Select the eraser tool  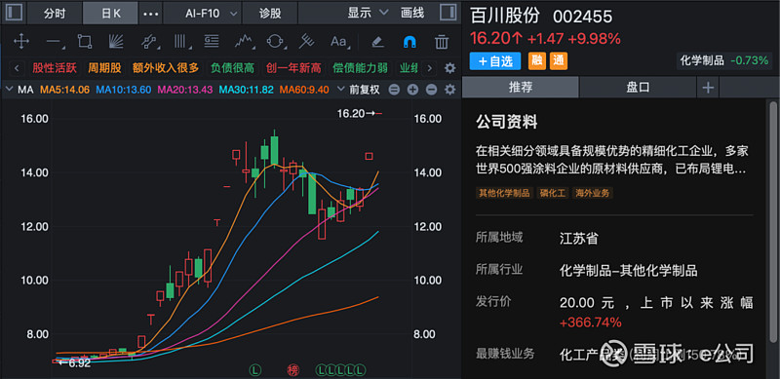click(x=377, y=41)
